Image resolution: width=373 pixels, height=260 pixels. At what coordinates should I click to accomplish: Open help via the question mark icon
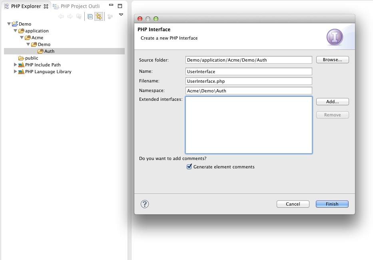pos(145,204)
